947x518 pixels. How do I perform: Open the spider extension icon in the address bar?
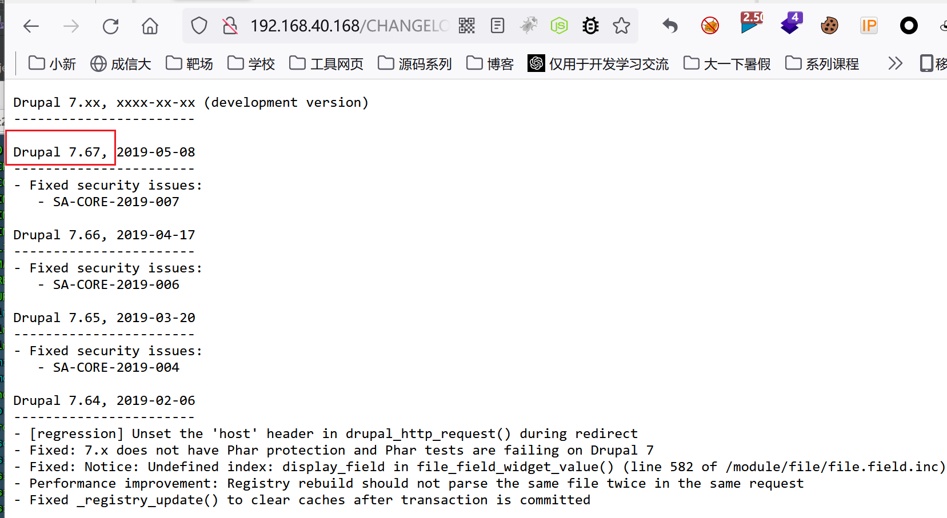tap(529, 26)
